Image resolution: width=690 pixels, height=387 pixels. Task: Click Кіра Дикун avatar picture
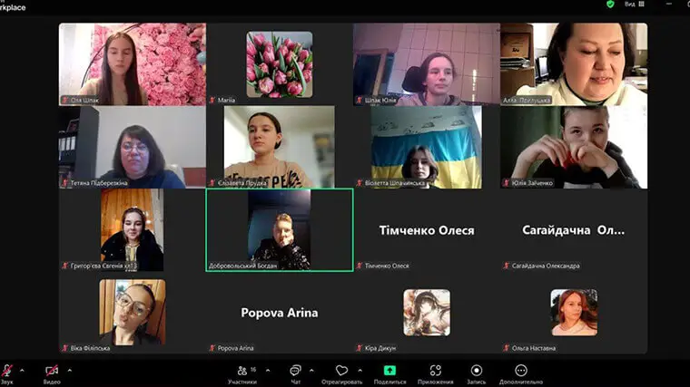coord(426,312)
